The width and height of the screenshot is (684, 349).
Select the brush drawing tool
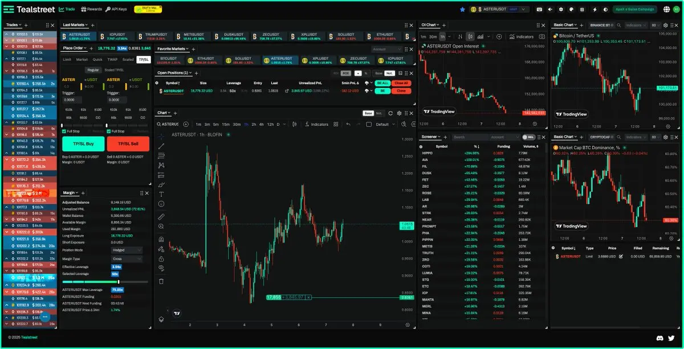click(161, 184)
